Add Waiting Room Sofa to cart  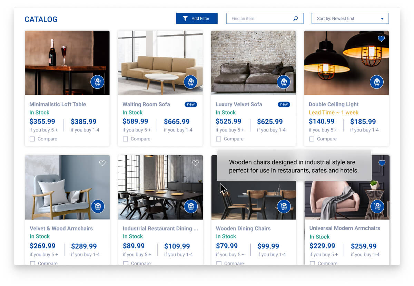[x=190, y=82]
